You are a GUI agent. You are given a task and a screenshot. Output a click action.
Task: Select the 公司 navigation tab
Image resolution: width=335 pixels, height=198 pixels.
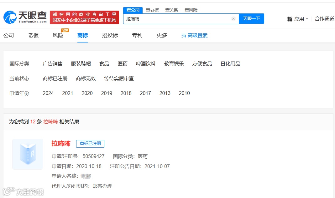point(8,35)
